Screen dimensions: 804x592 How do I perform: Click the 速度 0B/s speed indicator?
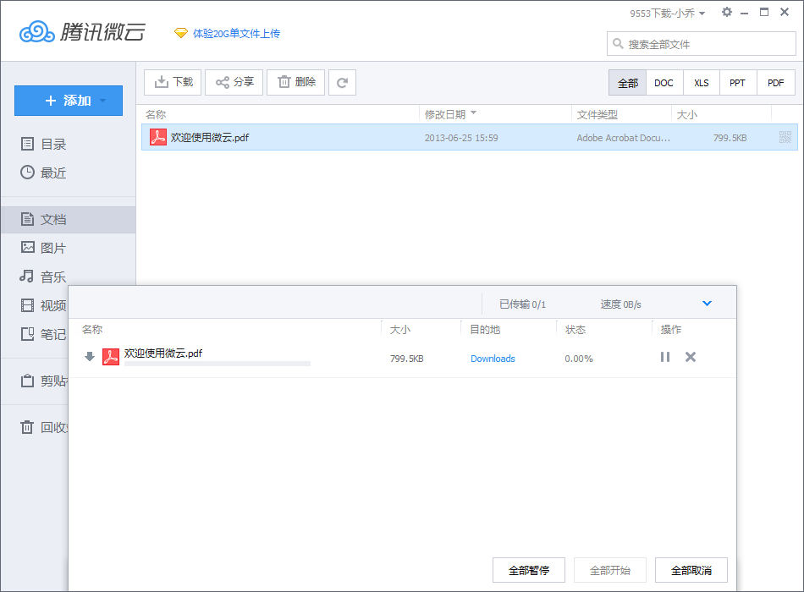[x=620, y=304]
